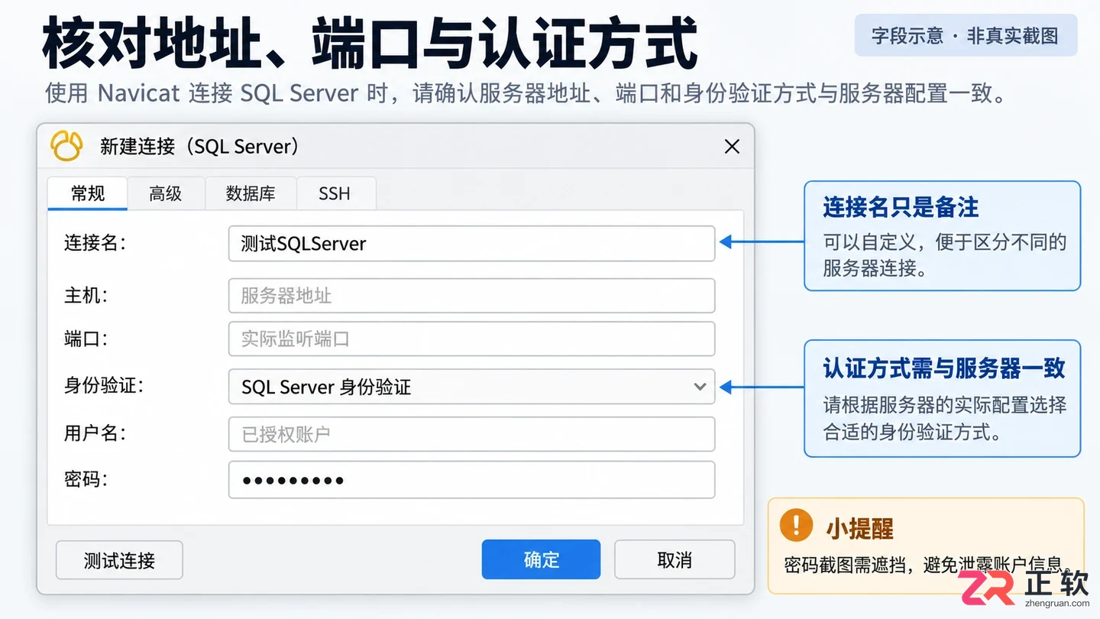This screenshot has height=619, width=1100.
Task: Focus the 主机 server address field
Action: pyautogui.click(x=471, y=296)
